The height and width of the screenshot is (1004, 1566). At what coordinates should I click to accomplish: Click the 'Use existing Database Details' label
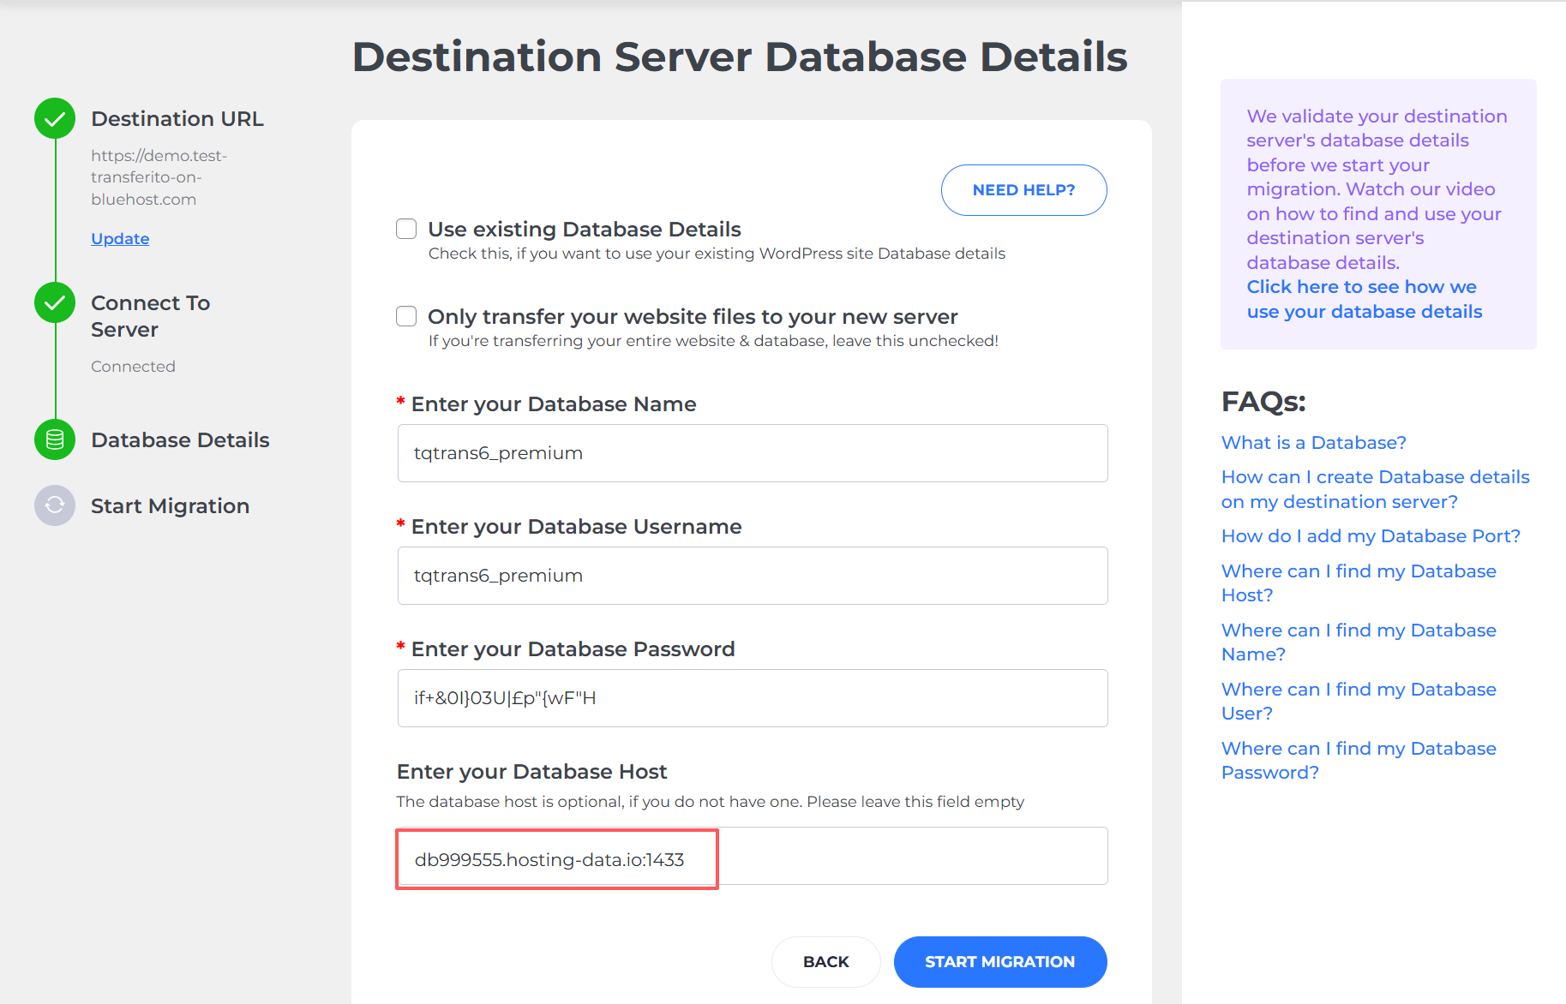click(x=585, y=230)
